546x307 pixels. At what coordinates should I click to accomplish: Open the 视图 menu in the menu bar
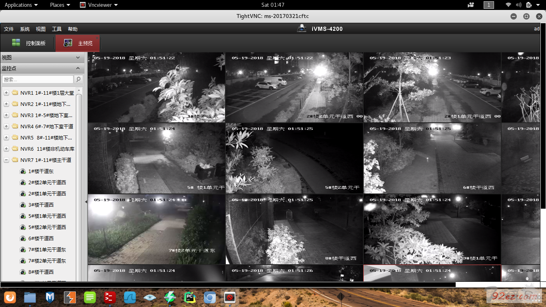tap(41, 29)
